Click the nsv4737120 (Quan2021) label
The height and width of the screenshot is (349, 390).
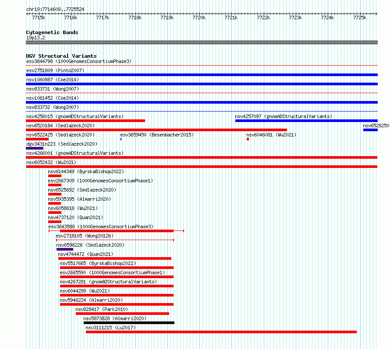[75, 217]
